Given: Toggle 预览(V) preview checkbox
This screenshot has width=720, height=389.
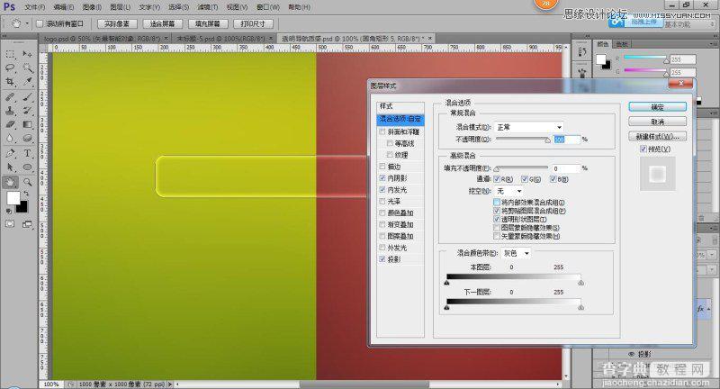Looking at the screenshot, I should pos(643,149).
